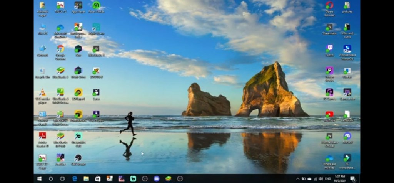Open the notification Action Center
Image resolution: width=394 pixels, height=183 pixels.
[354, 179]
